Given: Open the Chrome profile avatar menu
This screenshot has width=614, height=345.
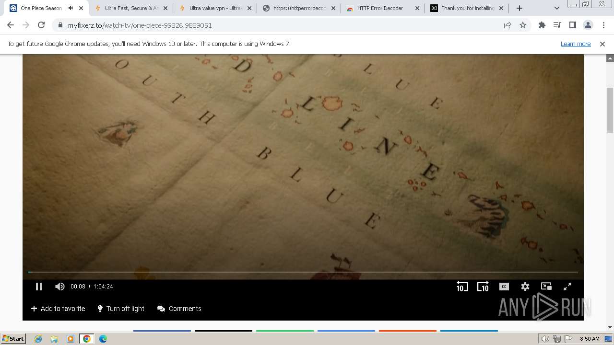Looking at the screenshot, I should tap(588, 25).
